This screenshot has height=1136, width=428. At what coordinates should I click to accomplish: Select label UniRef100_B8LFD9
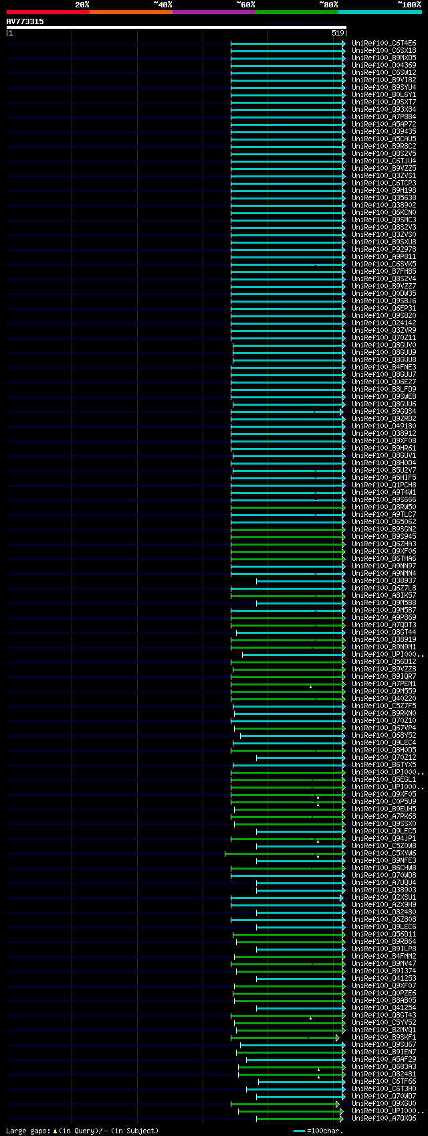click(384, 389)
